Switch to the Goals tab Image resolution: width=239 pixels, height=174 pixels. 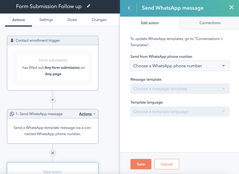tap(72, 20)
